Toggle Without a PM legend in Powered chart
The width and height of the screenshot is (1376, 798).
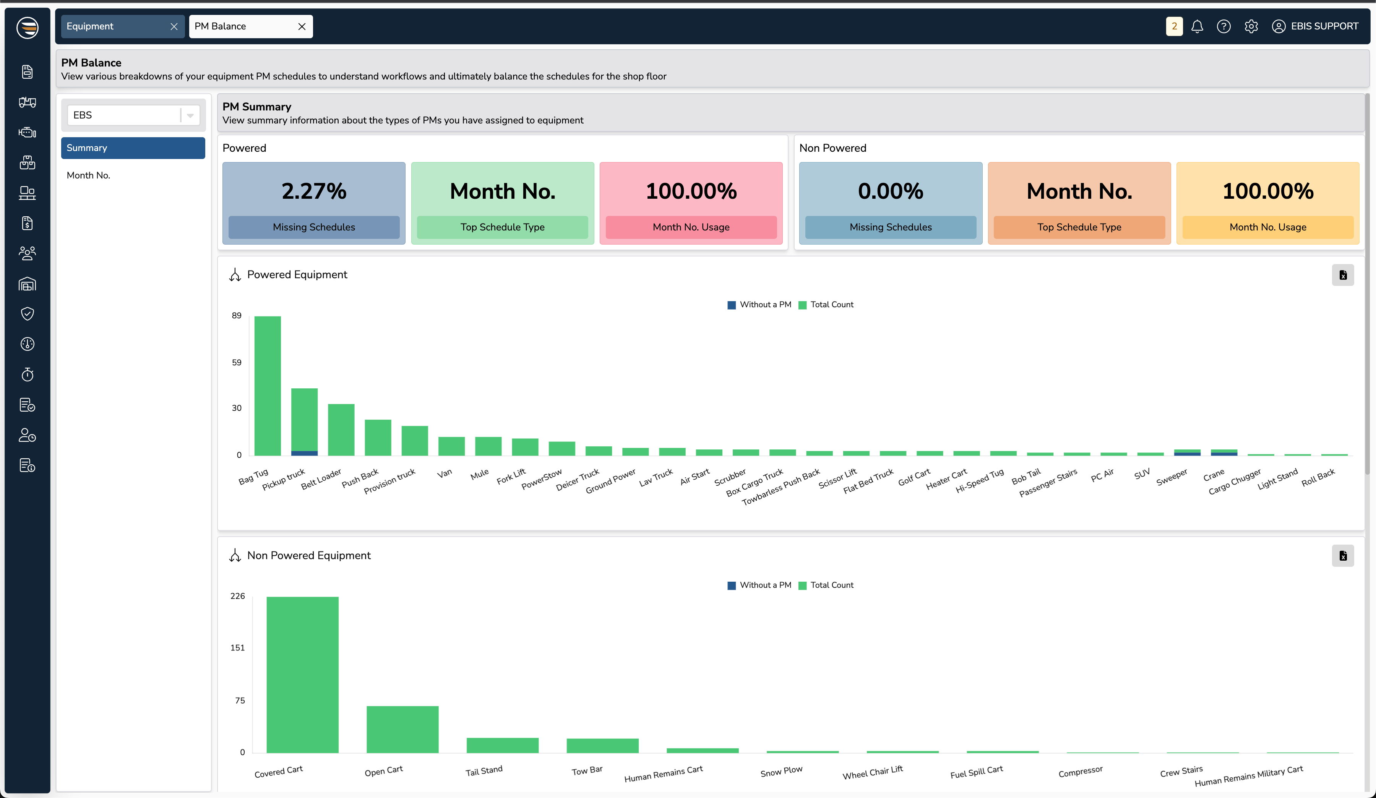click(x=759, y=305)
